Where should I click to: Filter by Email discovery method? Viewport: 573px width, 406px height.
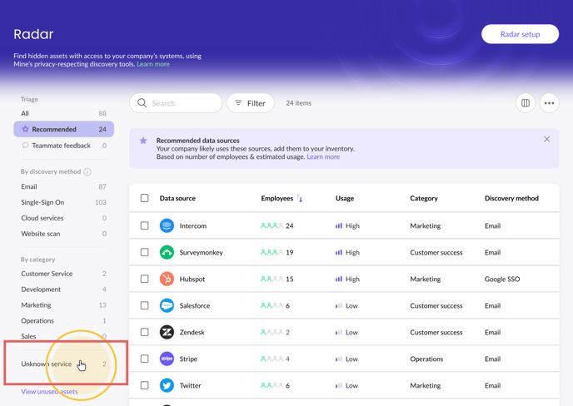[63, 186]
